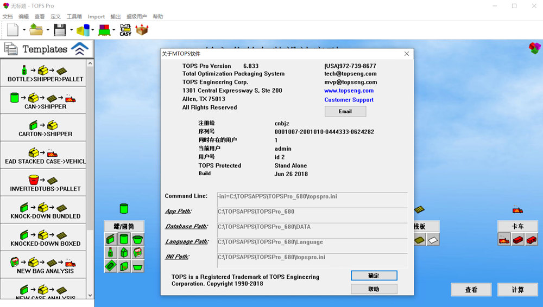Image resolution: width=543 pixels, height=307 pixels.
Task: Open the red-green pallet dropdown arrow
Action: 113,30
